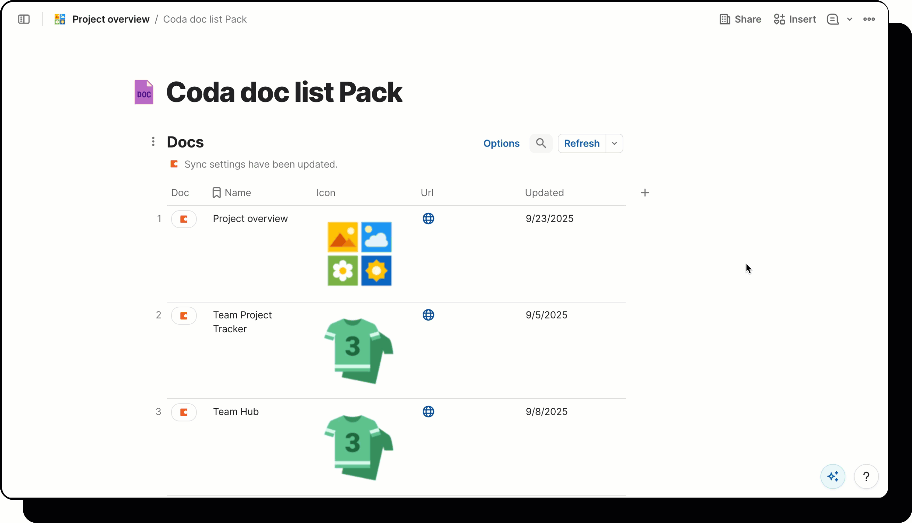Viewport: 912px width, 523px height.
Task: Open the comments icon in toolbar
Action: click(x=832, y=19)
